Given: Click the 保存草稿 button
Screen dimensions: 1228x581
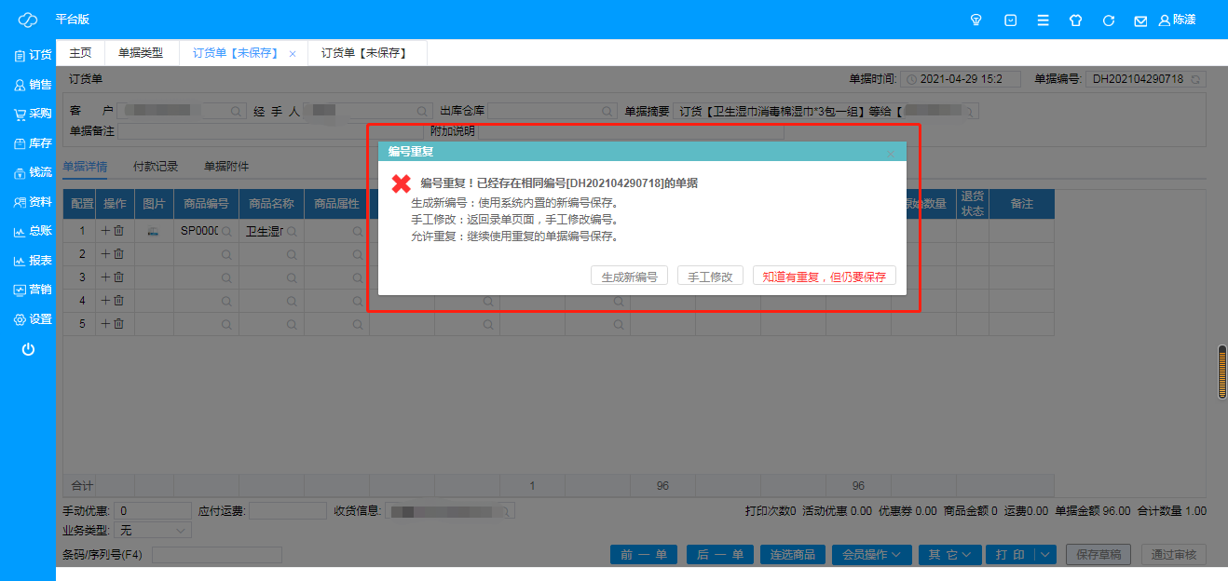Looking at the screenshot, I should (x=1099, y=555).
